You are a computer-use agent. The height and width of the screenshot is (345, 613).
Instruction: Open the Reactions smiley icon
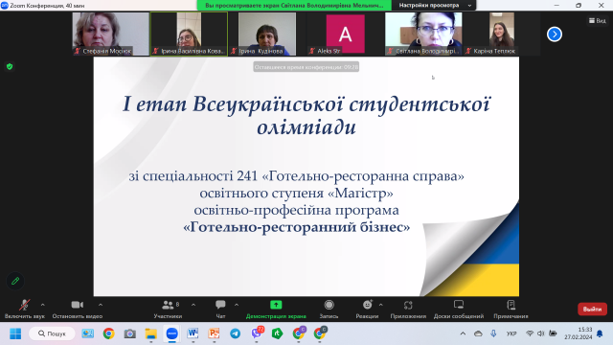(368, 305)
